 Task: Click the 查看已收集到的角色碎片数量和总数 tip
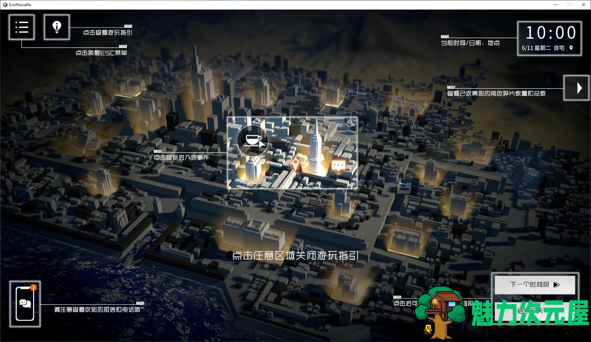point(496,93)
